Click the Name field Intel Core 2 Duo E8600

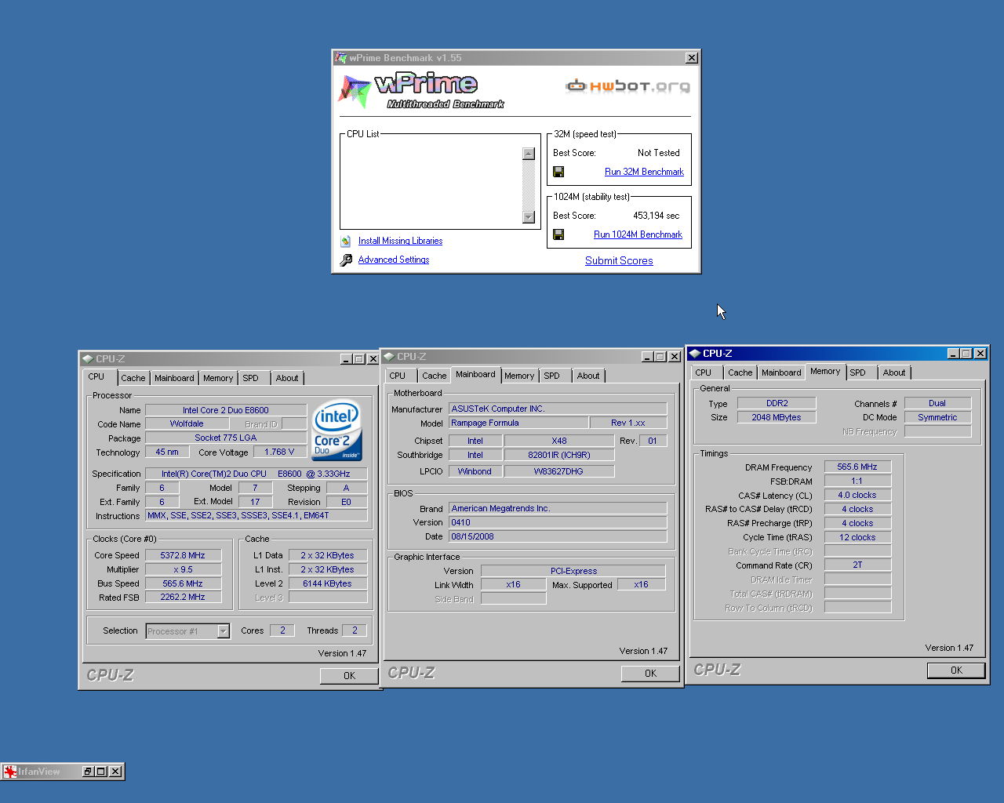[x=226, y=410]
